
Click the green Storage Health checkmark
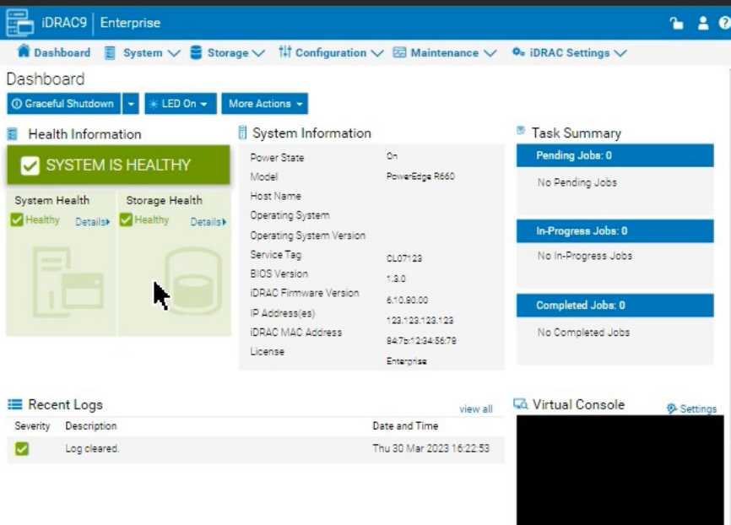(x=126, y=220)
